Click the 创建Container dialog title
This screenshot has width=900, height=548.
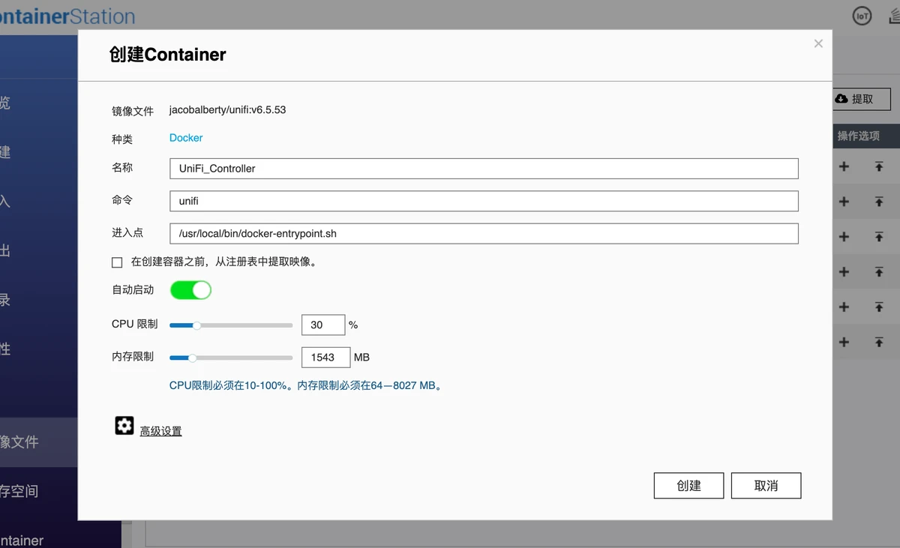click(x=168, y=55)
